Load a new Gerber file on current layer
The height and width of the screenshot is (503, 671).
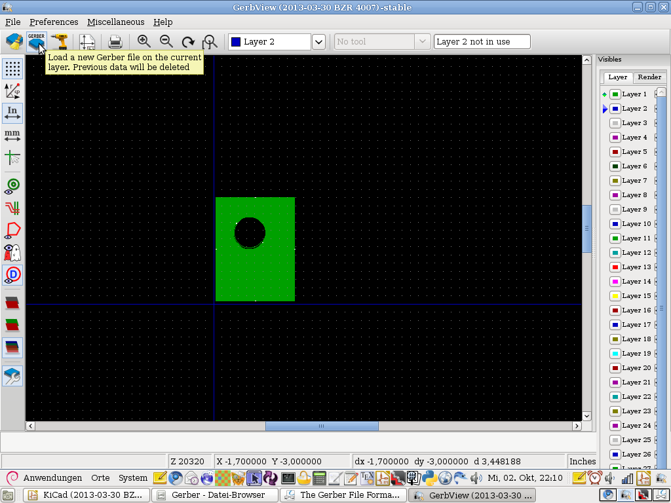(37, 42)
